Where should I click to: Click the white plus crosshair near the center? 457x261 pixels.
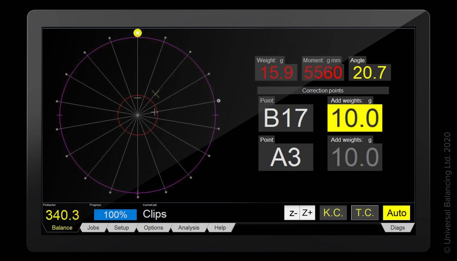155,112
